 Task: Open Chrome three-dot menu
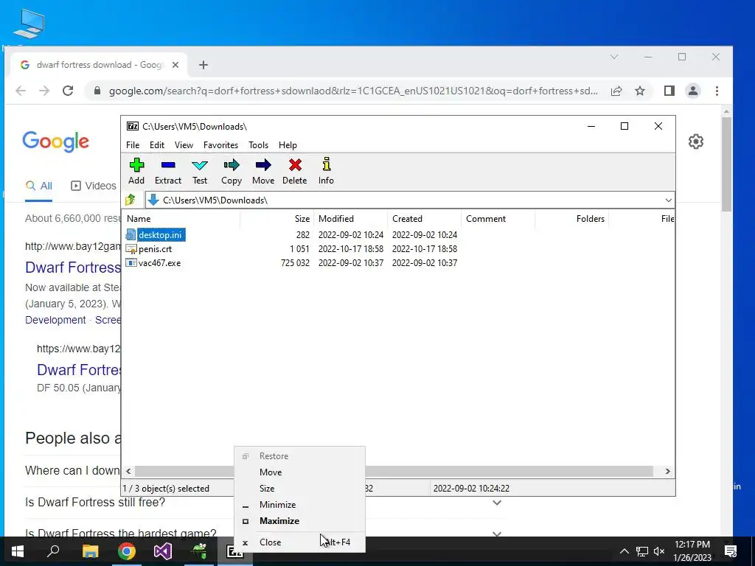[x=717, y=91]
